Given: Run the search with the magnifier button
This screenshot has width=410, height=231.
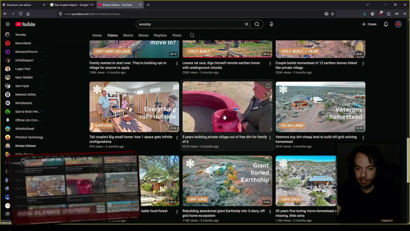Looking at the screenshot, I should tap(257, 24).
